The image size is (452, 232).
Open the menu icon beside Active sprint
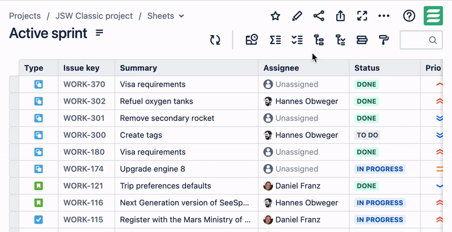(99, 33)
